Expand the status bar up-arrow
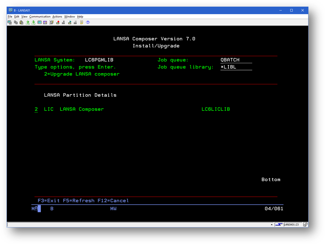The height and width of the screenshot is (244, 325). 271,224
